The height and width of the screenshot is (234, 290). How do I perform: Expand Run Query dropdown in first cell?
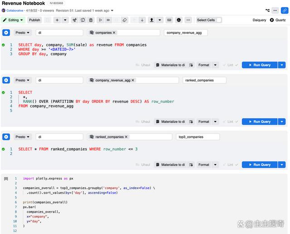coord(282,65)
